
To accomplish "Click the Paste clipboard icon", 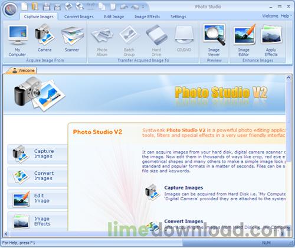I will point(113,6).
